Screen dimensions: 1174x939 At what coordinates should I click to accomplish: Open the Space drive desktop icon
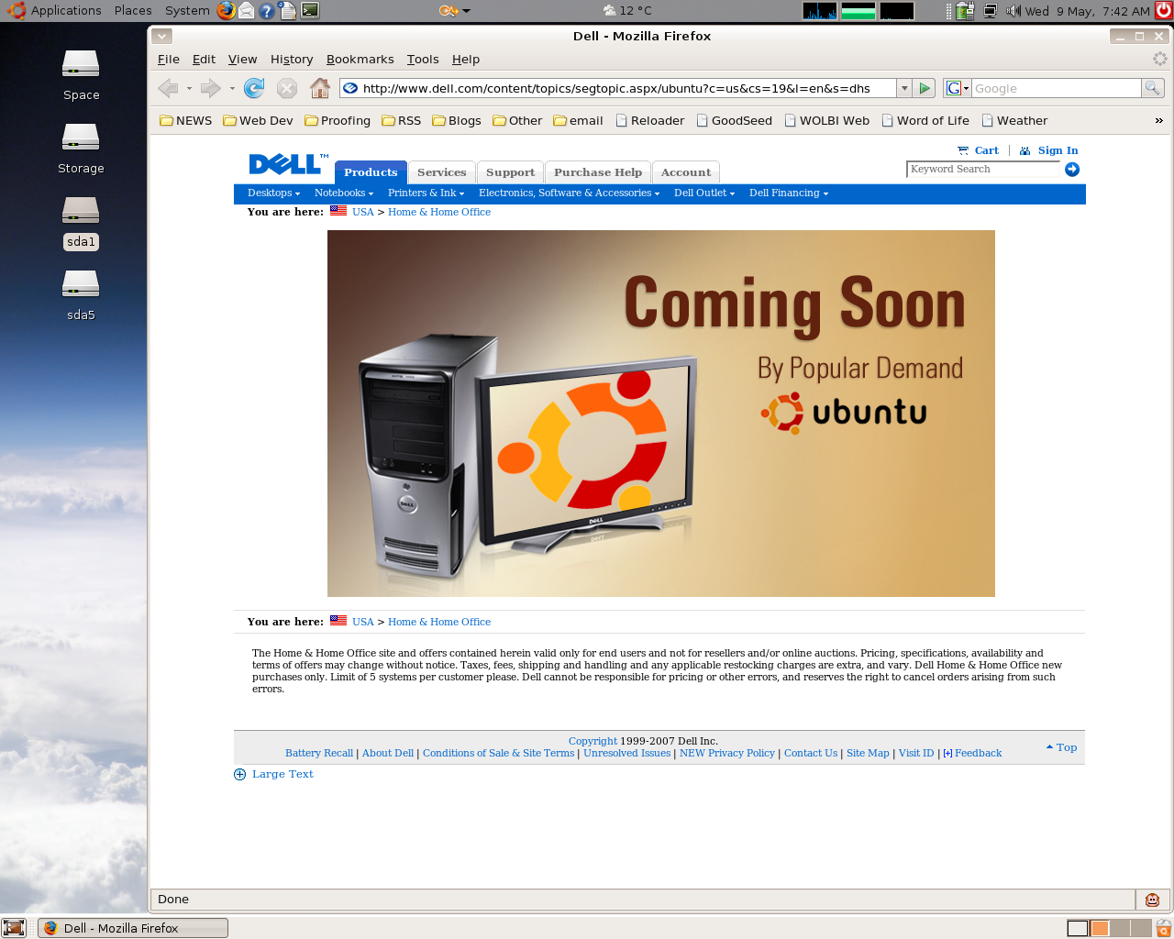click(81, 75)
